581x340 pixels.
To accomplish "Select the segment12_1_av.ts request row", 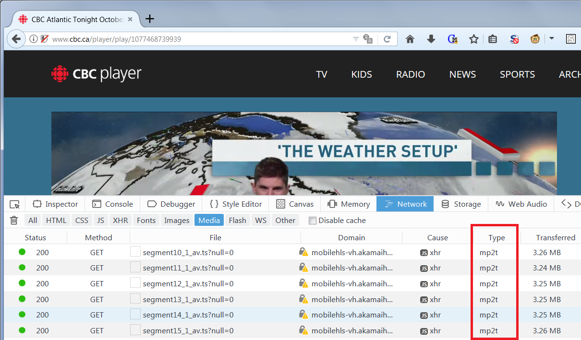I will click(293, 283).
